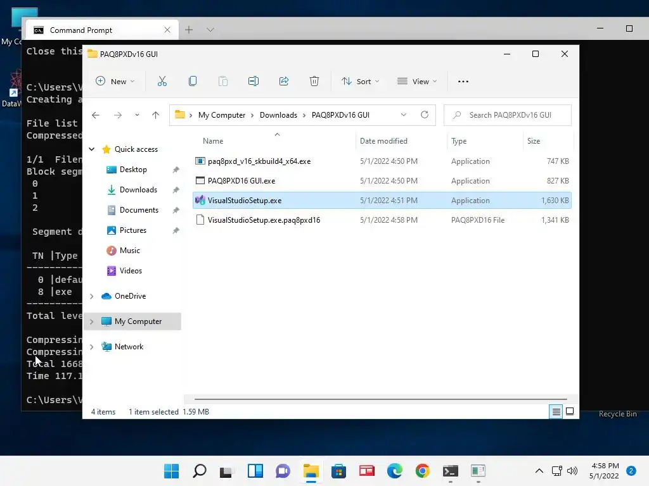
Task: Open the notification count badge
Action: [x=631, y=471]
